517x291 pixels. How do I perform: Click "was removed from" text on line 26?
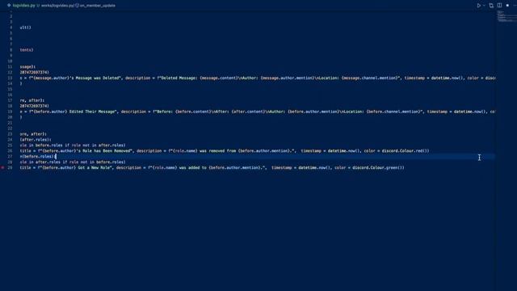coord(217,151)
